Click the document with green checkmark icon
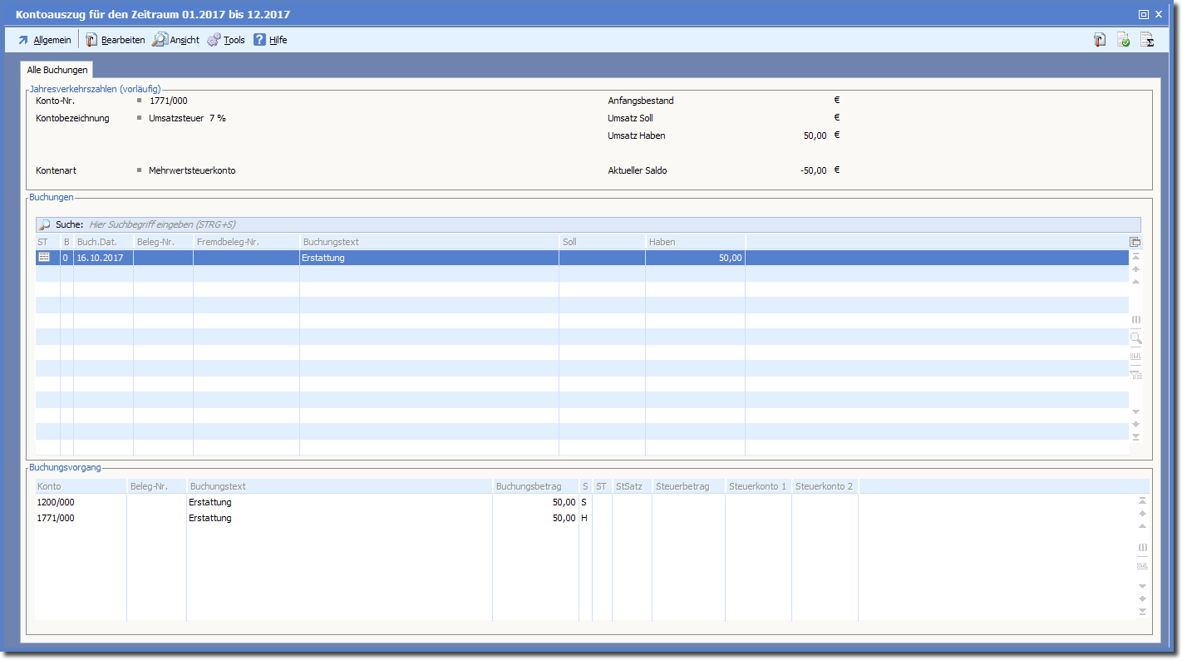The height and width of the screenshot is (660, 1182). [x=1123, y=40]
